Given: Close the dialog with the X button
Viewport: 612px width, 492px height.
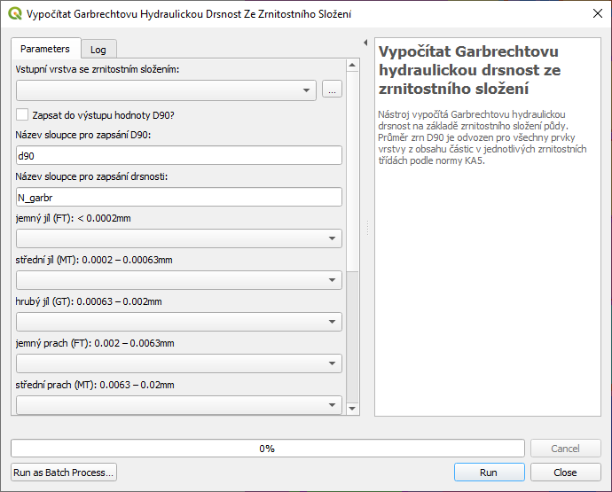Looking at the screenshot, I should coord(597,13).
